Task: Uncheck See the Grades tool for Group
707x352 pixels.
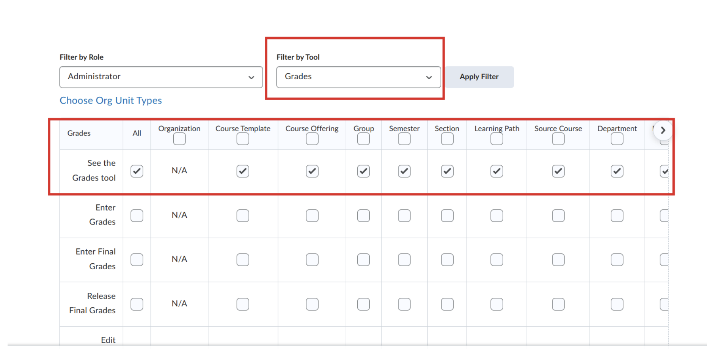Action: (x=363, y=171)
